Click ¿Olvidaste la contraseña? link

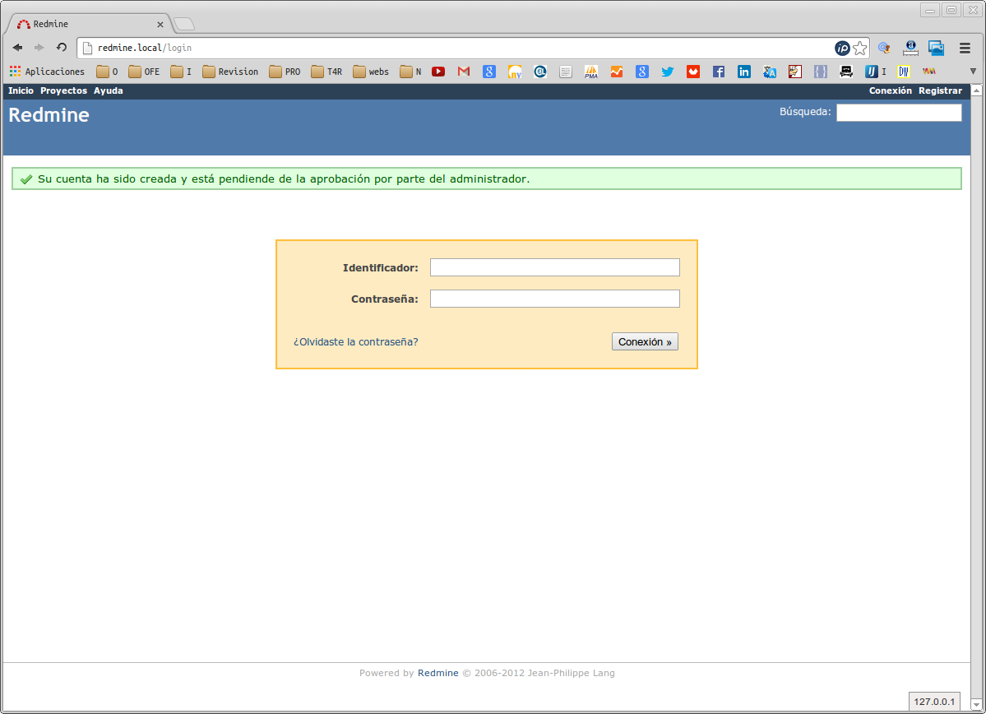click(356, 341)
